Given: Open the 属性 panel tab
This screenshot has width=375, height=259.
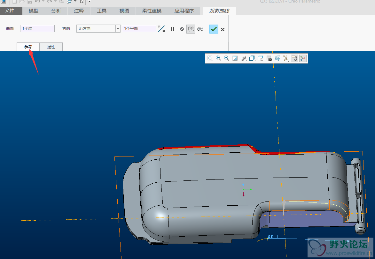Looking at the screenshot, I should click(x=51, y=47).
